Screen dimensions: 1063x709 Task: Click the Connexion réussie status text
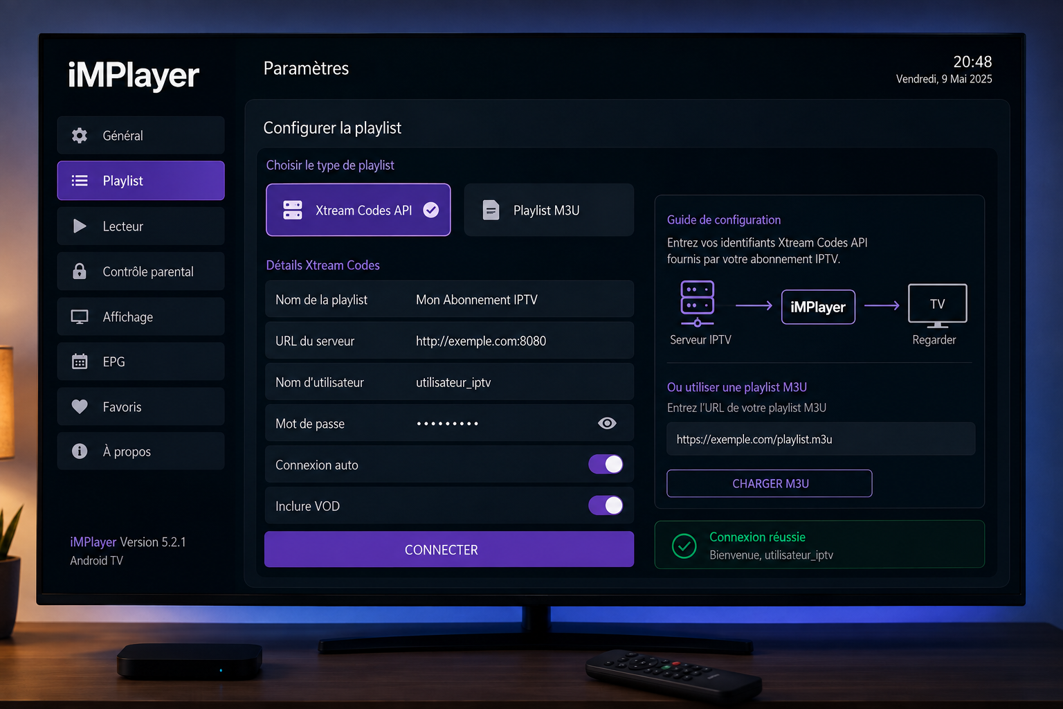(x=757, y=537)
